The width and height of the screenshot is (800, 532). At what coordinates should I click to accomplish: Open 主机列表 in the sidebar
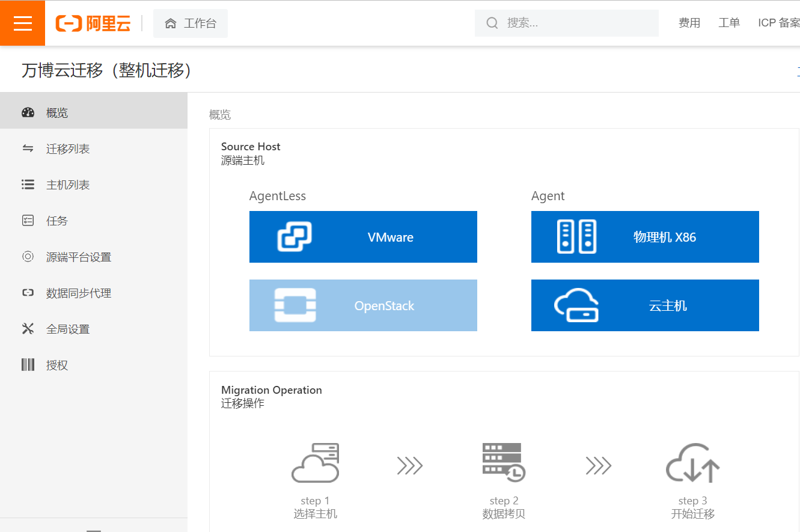point(94,185)
